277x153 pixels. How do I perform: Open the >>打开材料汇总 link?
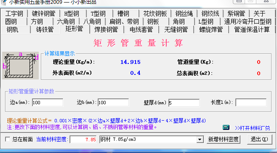click(x=253, y=128)
